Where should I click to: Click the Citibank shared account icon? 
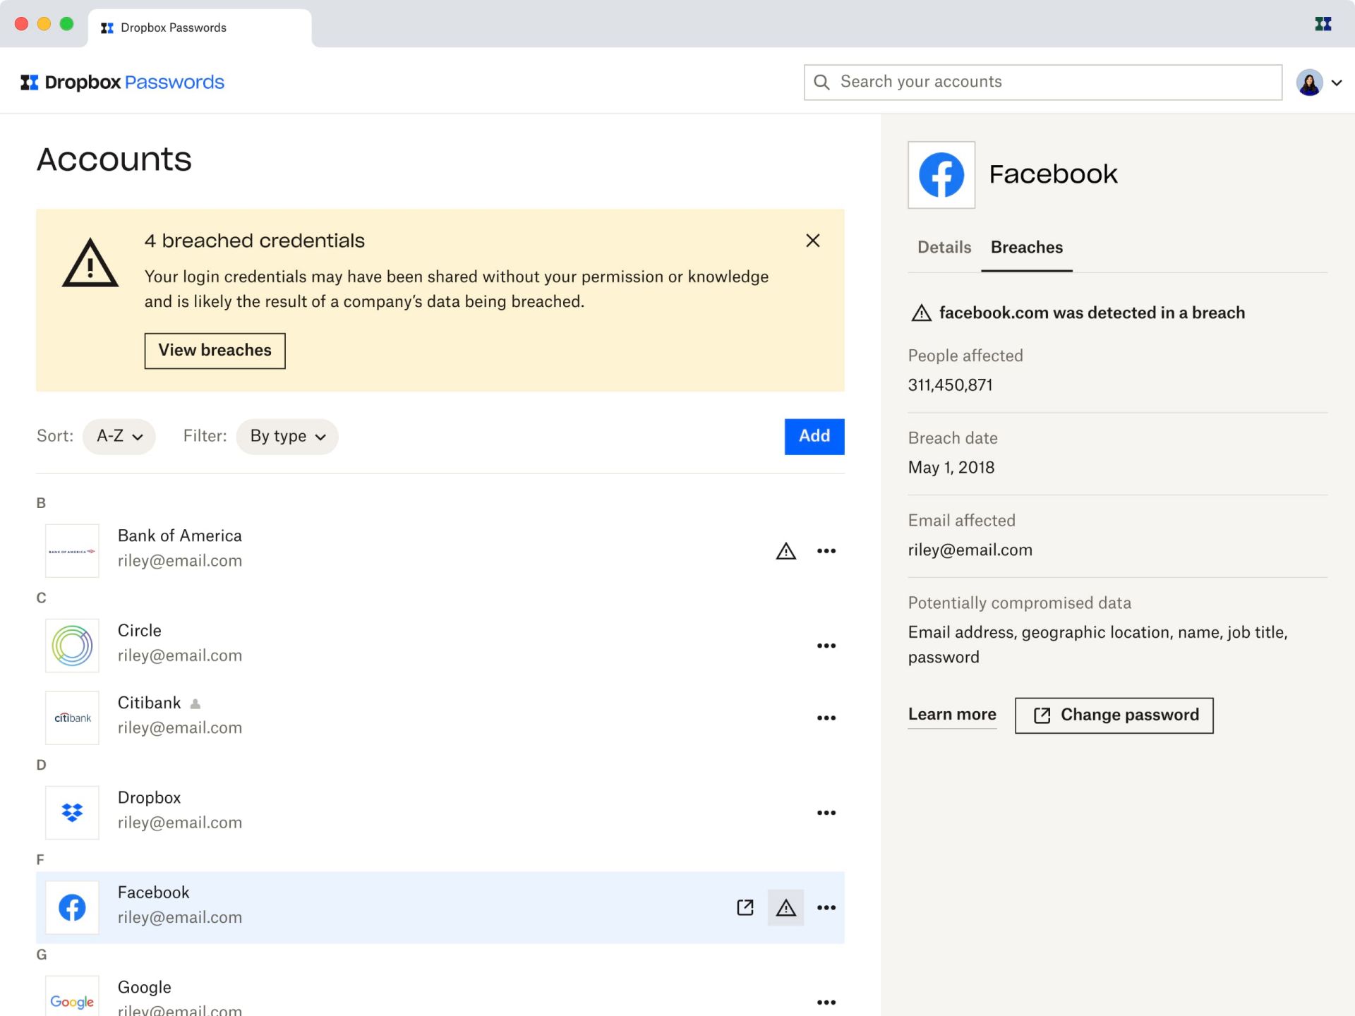(195, 703)
